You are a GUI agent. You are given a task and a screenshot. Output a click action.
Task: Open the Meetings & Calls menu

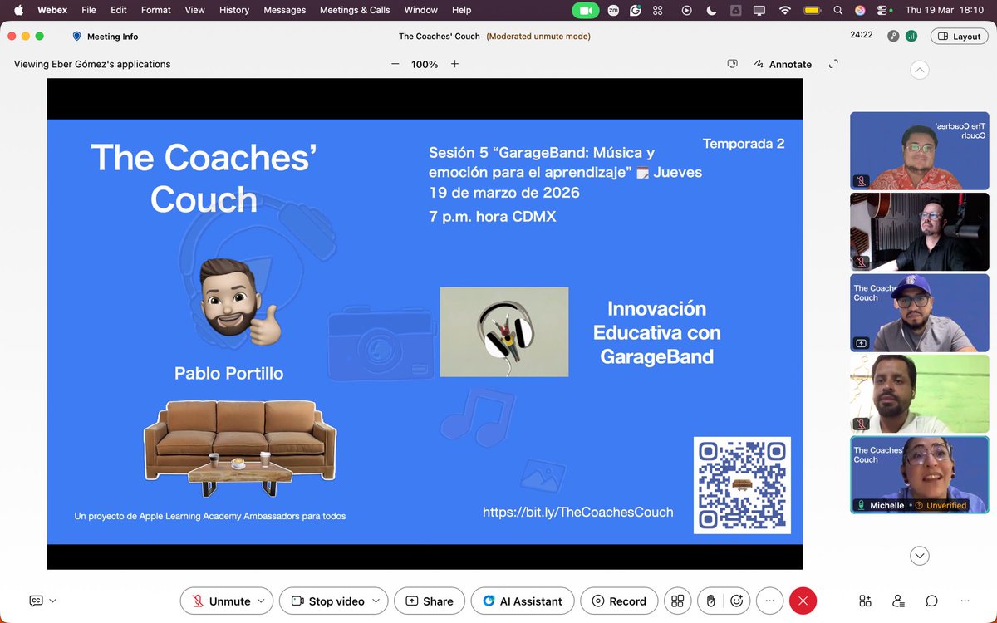pos(355,10)
